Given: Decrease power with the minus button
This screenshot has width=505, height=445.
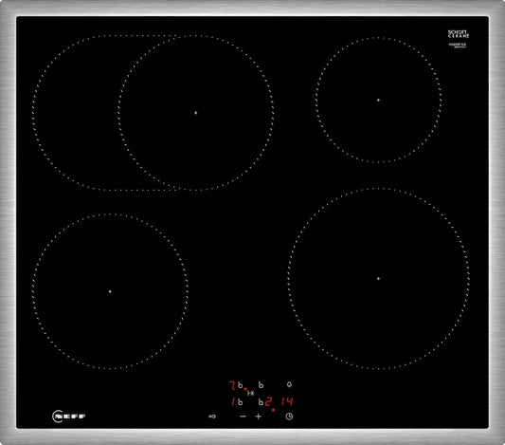Looking at the screenshot, I should (x=243, y=417).
